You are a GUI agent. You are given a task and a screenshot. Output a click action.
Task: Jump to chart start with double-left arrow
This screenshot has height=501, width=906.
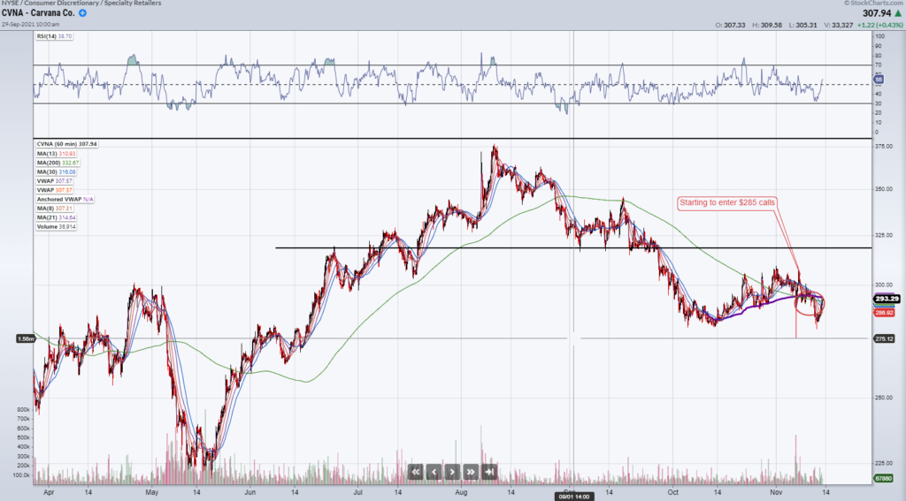416,472
